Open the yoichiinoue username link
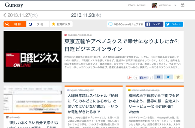Image resolution: width=195 pixels, height=128 pixels. tap(165, 5)
